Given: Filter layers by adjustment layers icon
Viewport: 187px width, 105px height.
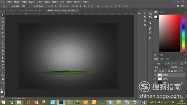Looking at the screenshot, I should pos(172,63).
